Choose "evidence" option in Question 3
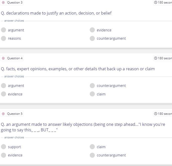172x166 pixels. [92, 30]
